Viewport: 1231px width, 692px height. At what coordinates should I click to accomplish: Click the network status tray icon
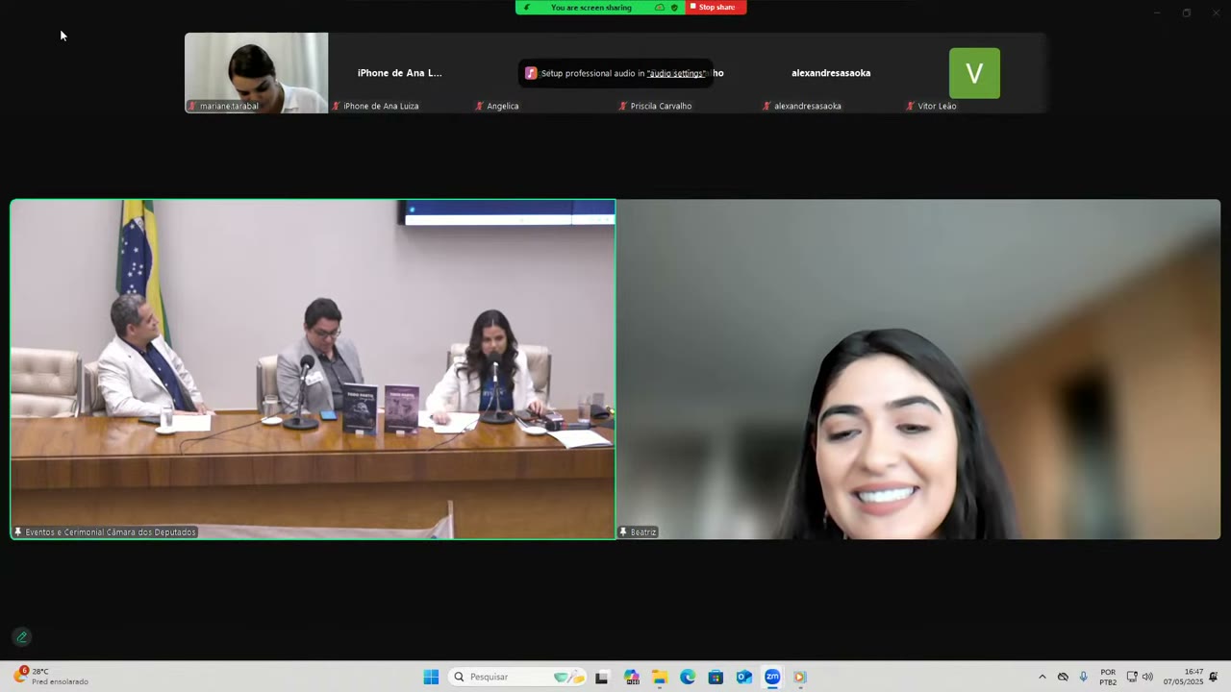click(1132, 677)
